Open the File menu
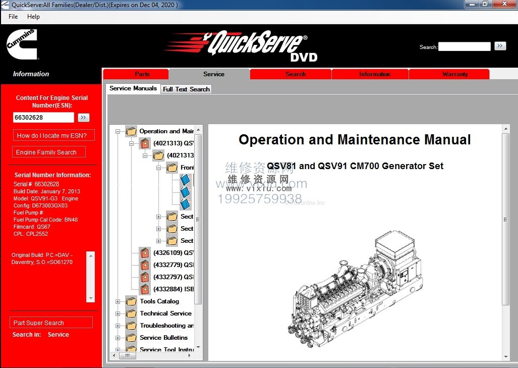This screenshot has width=518, height=368. [13, 17]
